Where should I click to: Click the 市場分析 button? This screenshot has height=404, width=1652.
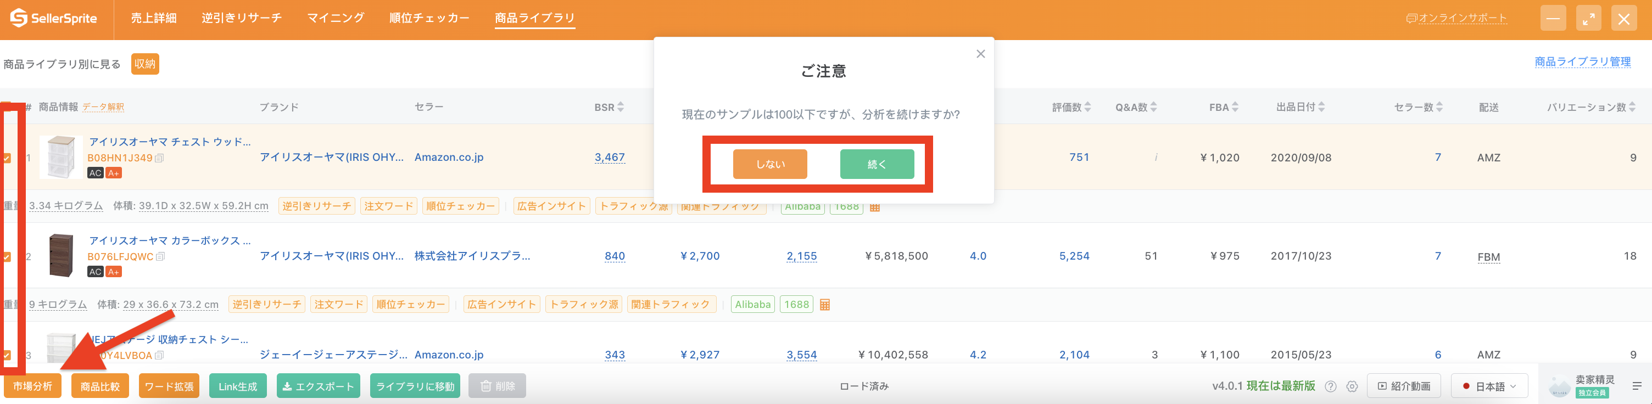tap(33, 386)
